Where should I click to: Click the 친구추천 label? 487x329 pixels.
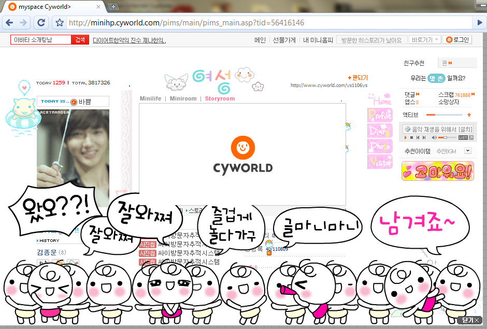(414, 63)
